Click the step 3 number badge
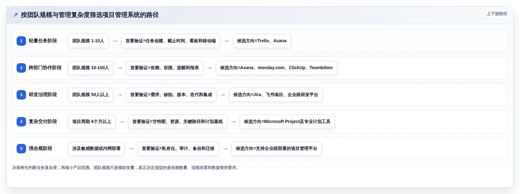Viewport: 520px width, 194px height. coord(21,95)
